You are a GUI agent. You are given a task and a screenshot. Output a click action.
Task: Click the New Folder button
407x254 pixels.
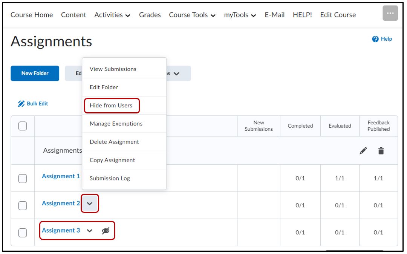click(x=35, y=73)
